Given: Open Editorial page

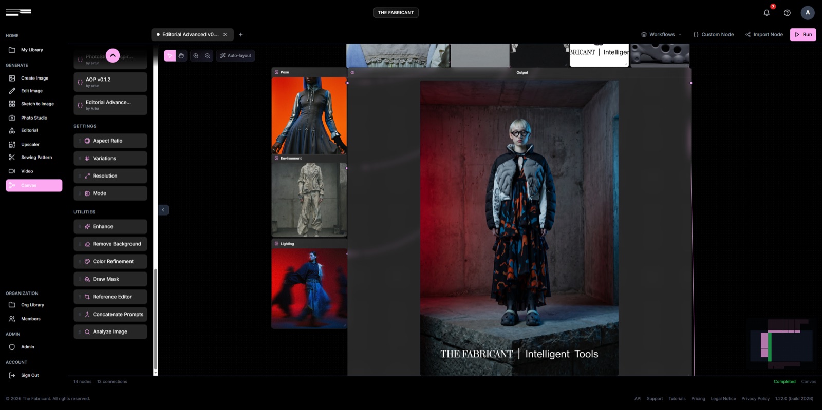Looking at the screenshot, I should [x=29, y=130].
